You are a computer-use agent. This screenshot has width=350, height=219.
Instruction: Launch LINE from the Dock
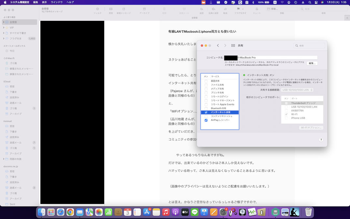(x=195, y=212)
